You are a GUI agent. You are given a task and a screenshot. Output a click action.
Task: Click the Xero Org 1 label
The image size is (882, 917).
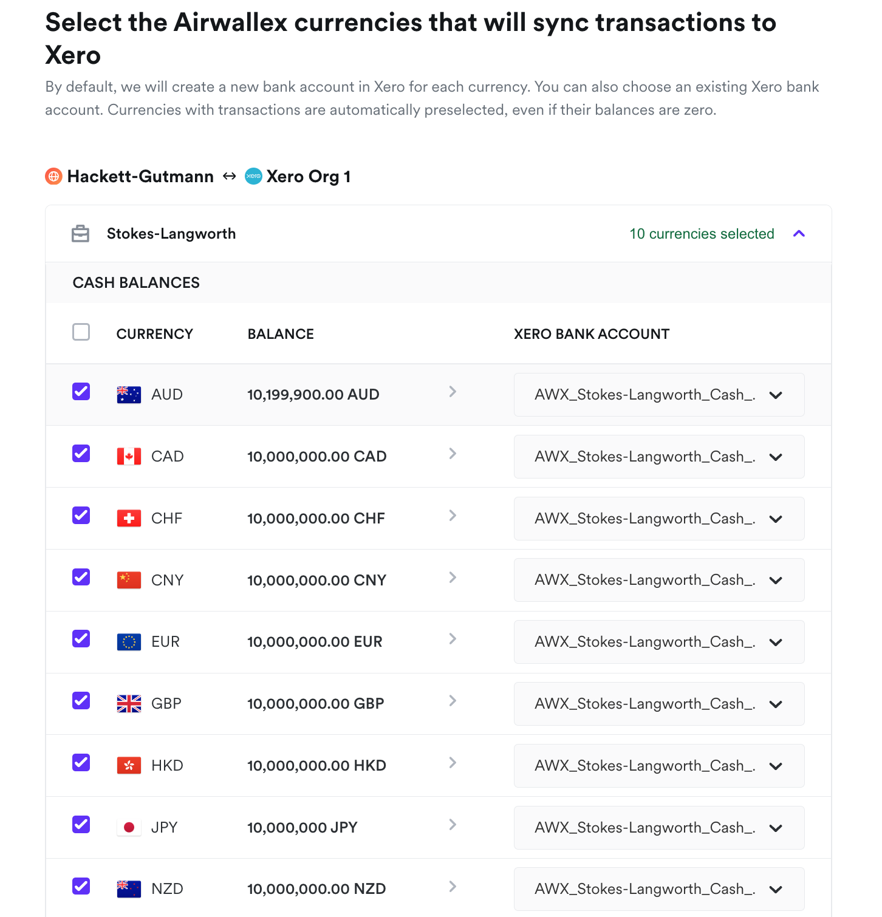309,177
